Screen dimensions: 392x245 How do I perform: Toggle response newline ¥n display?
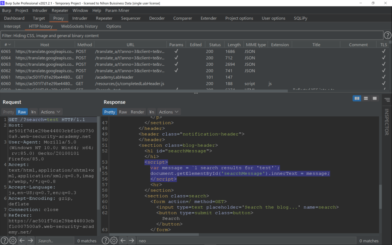151,112
